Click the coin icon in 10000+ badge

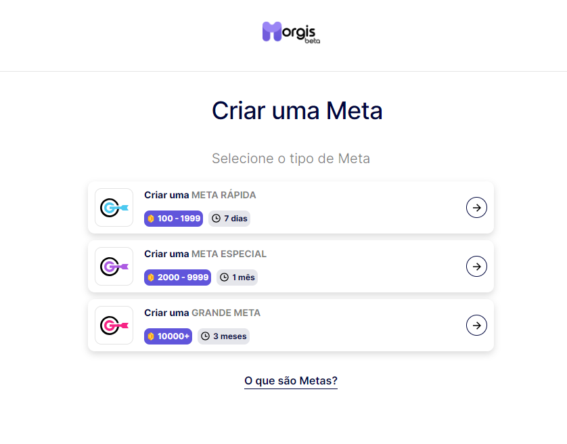[x=151, y=336]
